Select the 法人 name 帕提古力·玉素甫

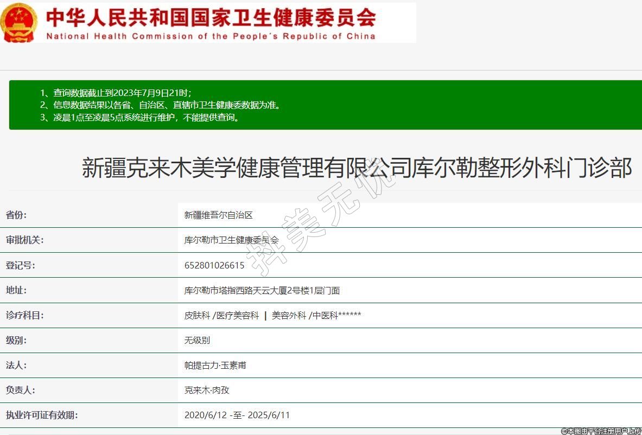tap(215, 365)
